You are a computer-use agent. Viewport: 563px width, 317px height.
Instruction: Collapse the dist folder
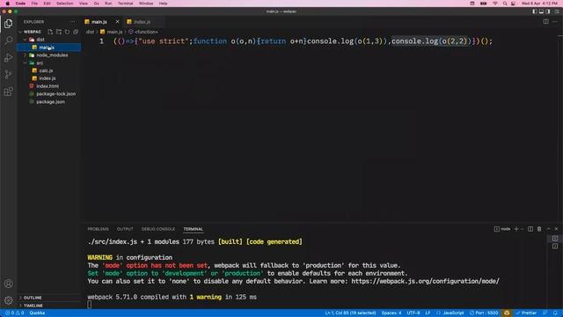pyautogui.click(x=40, y=40)
